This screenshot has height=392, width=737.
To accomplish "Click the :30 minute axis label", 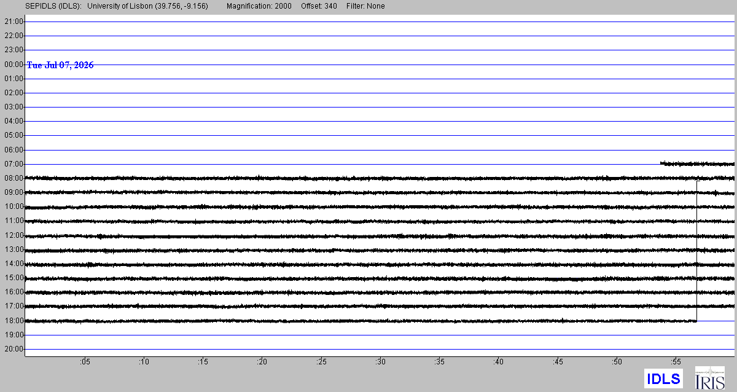I will [x=380, y=362].
